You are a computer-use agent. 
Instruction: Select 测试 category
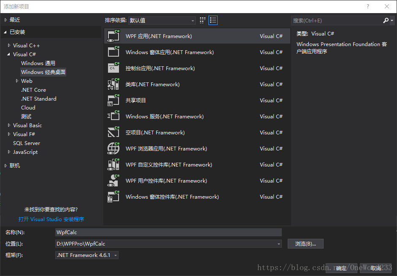point(26,116)
